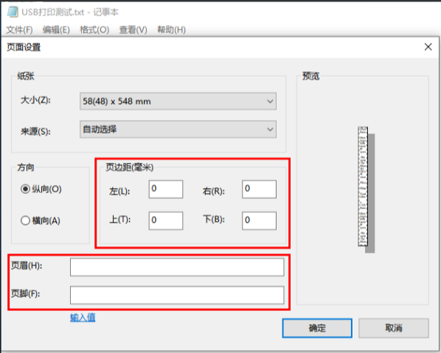Viewport: 441px width, 353px height.
Task: Focus the 上(T) margin field
Action: [x=166, y=220]
